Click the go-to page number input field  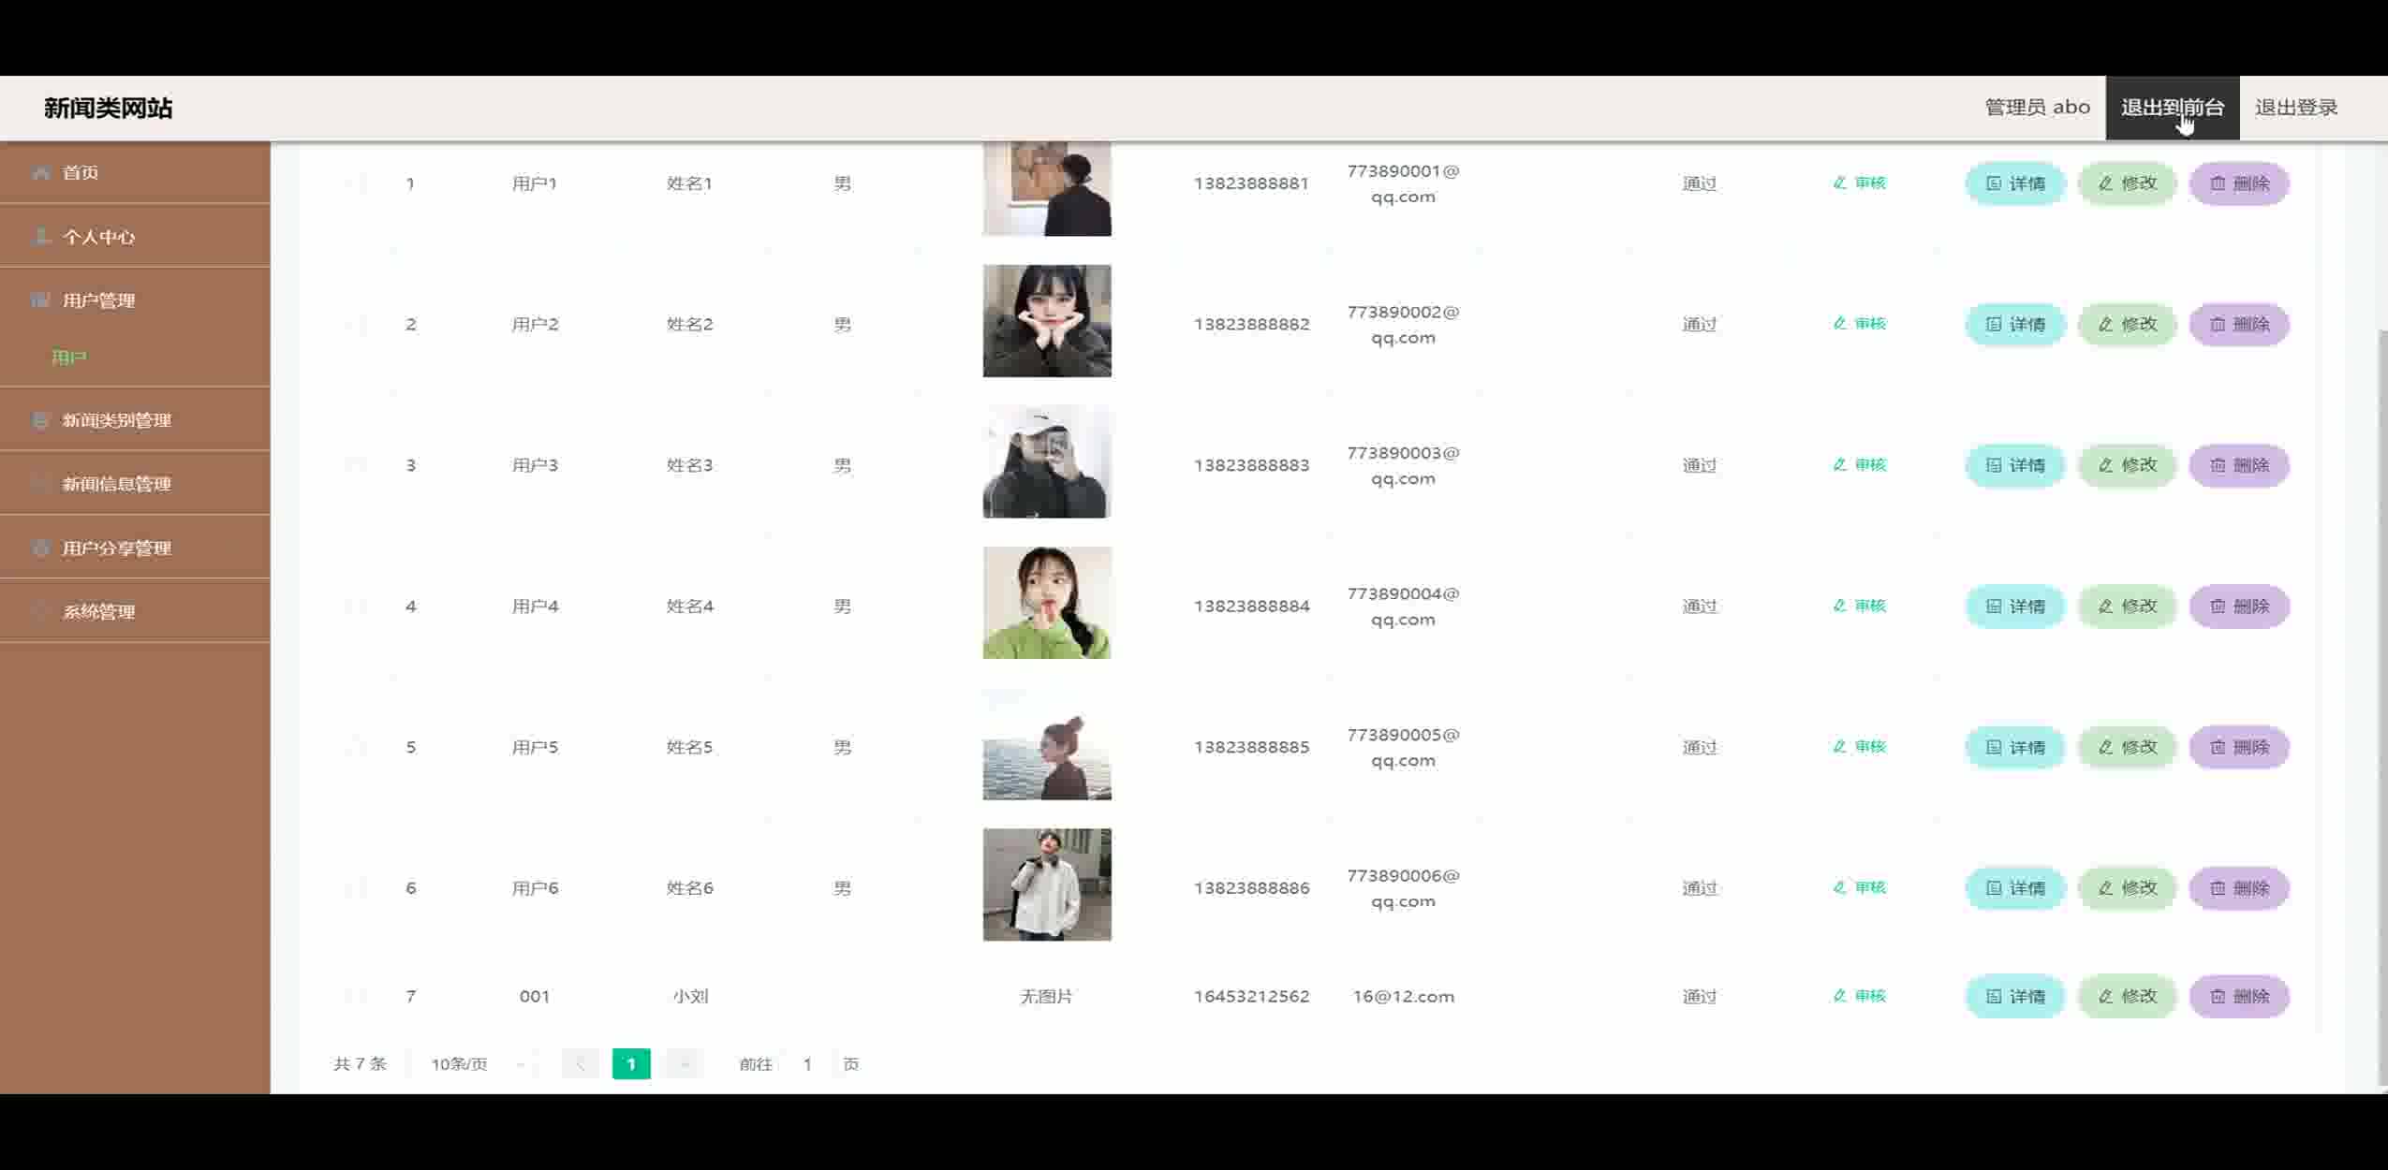807,1063
